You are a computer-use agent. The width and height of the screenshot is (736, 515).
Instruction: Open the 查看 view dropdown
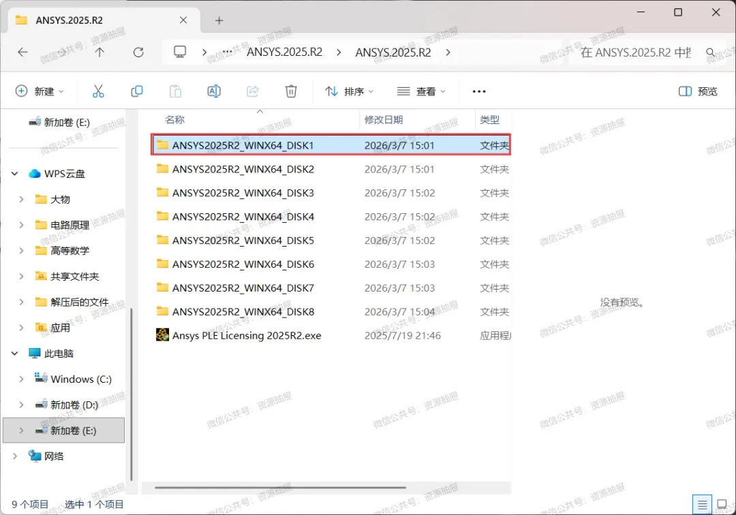tap(421, 91)
